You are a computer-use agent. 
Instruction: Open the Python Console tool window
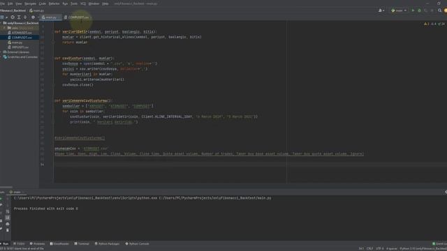(x=137, y=244)
